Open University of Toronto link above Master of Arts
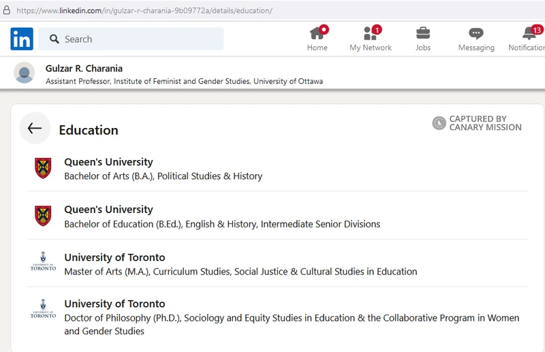 click(114, 257)
